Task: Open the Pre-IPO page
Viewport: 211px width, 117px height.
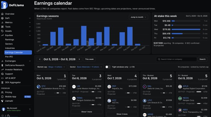Action: [9, 57]
